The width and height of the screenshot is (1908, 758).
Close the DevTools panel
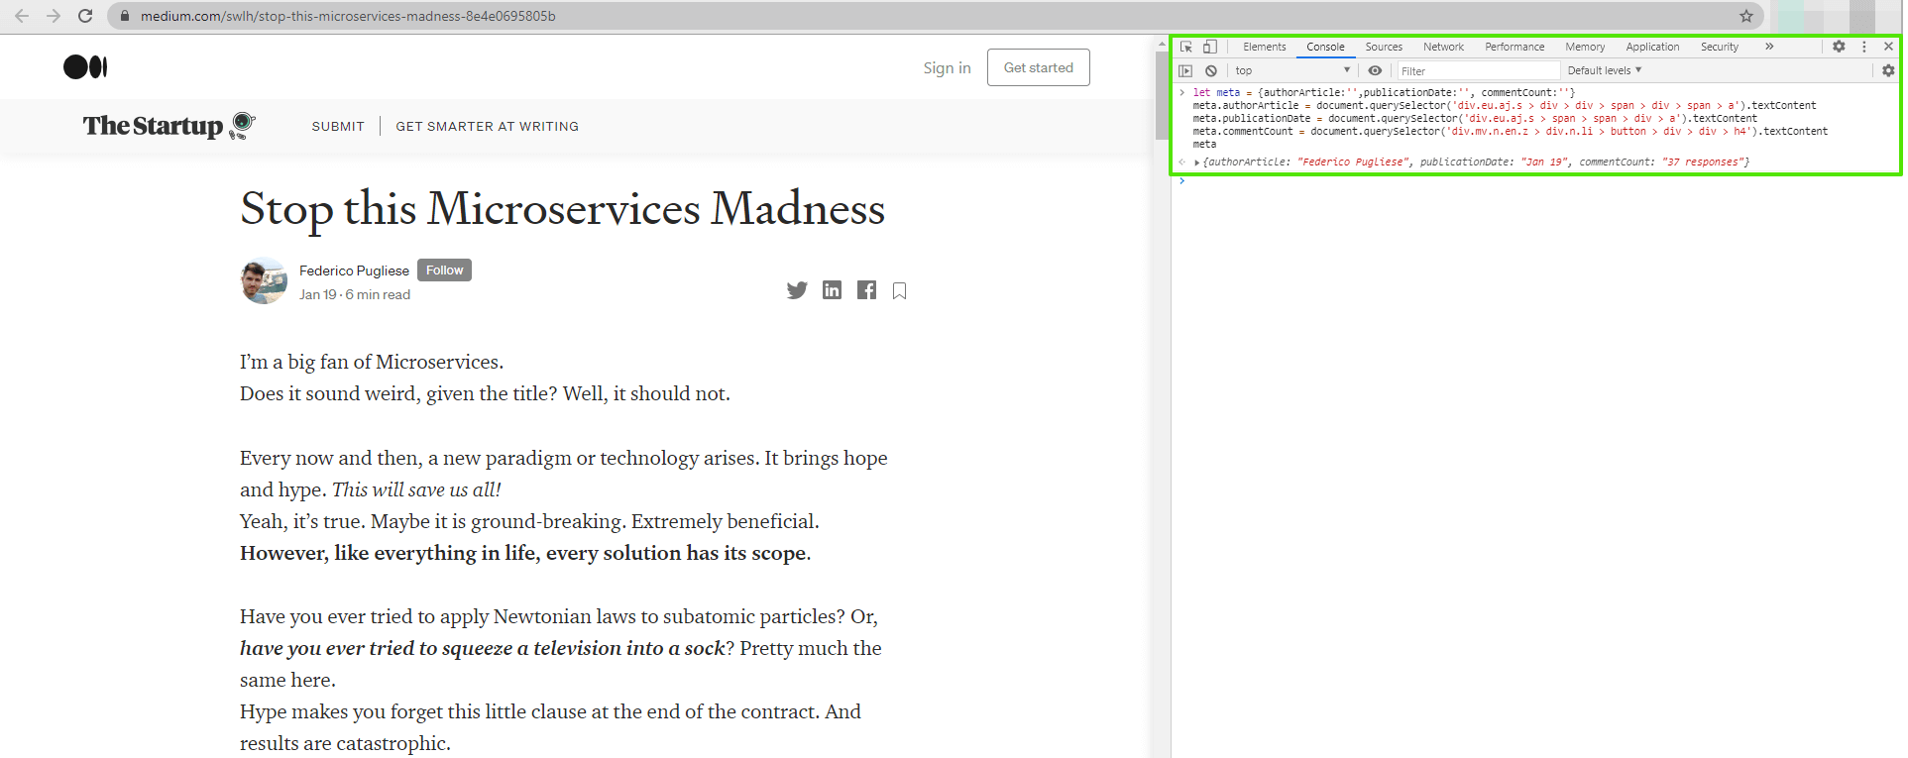coord(1888,47)
